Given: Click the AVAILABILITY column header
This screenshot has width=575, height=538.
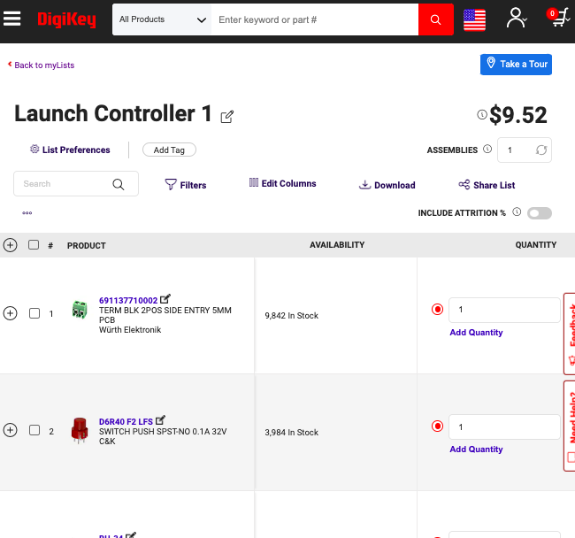Looking at the screenshot, I should 337,244.
